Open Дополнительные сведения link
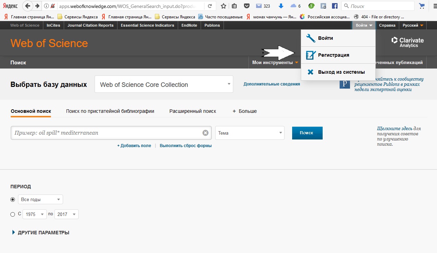 272,84
